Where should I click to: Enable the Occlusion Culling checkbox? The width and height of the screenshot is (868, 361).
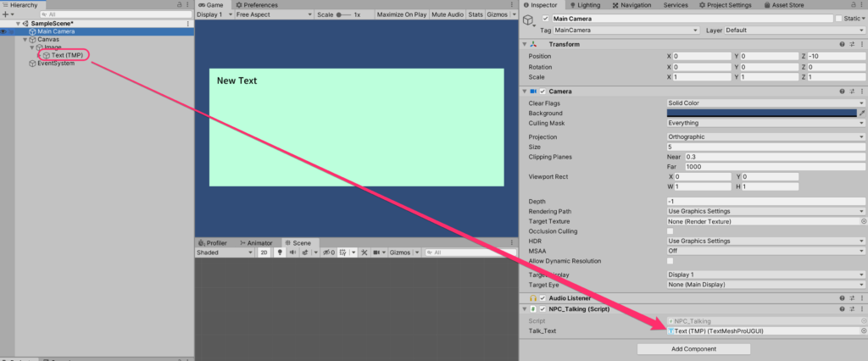(x=670, y=231)
